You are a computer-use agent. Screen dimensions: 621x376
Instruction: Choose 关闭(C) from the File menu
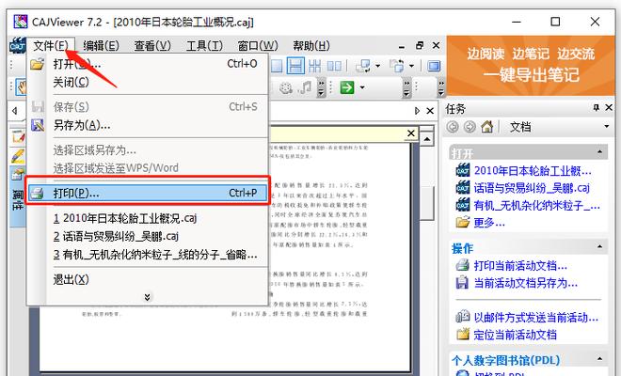pyautogui.click(x=149, y=83)
